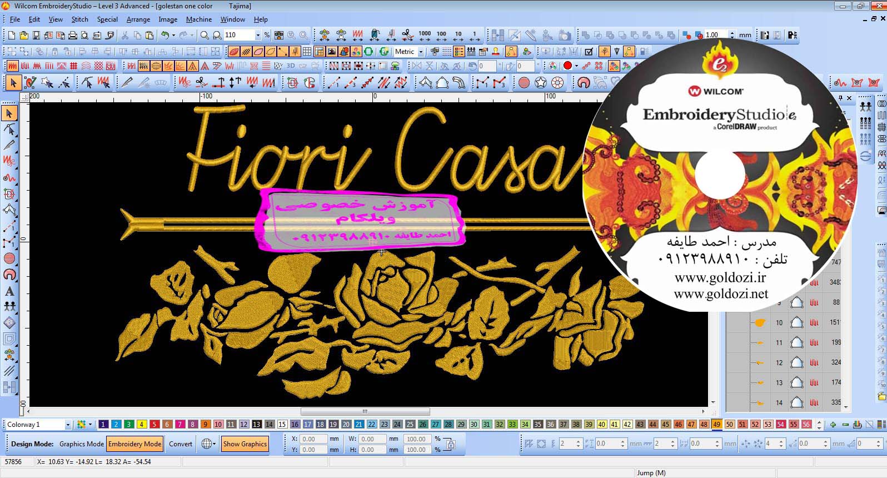Open the Special menu

[x=107, y=19]
